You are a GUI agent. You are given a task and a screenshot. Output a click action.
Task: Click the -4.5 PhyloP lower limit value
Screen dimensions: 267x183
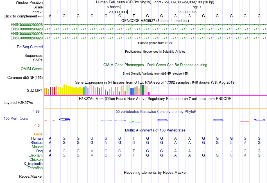click(x=37, y=126)
